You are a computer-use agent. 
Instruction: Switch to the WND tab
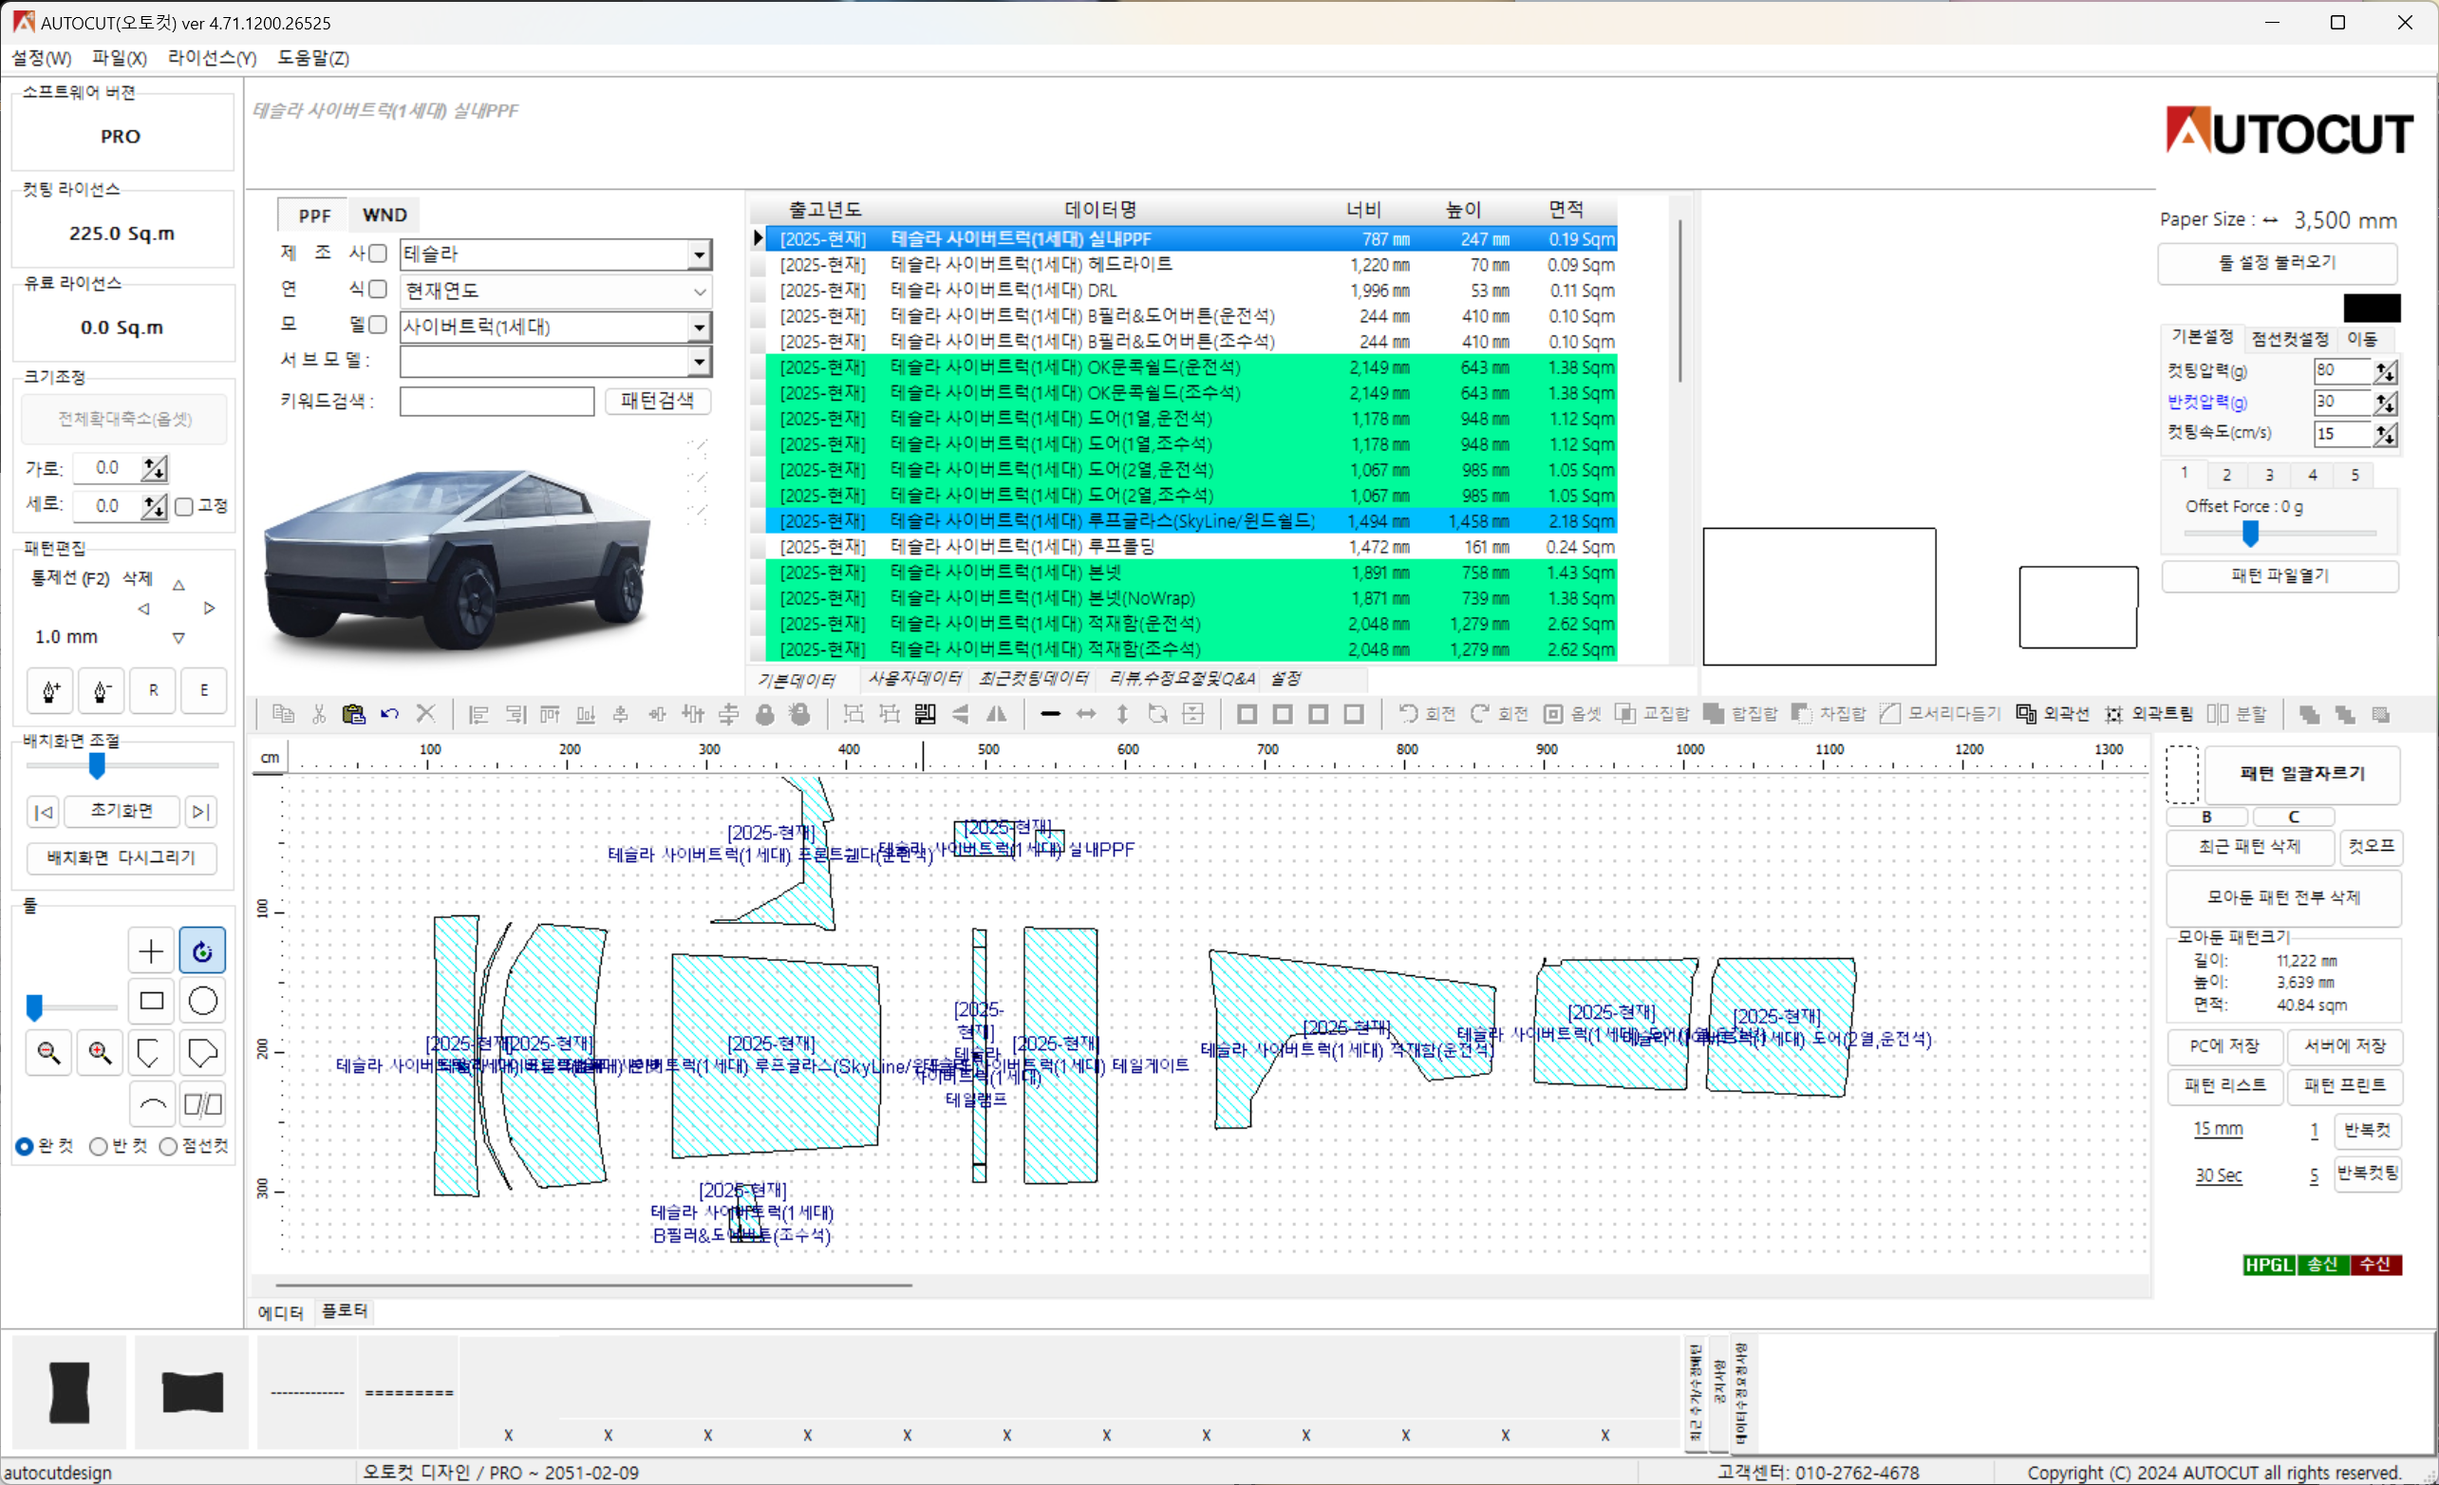point(385,215)
